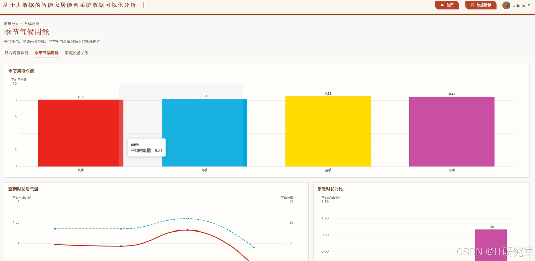This screenshot has height=261, width=535.
Task: Click the subtitle starting with 季节用电、空调采暖节律
Action: 52,42
